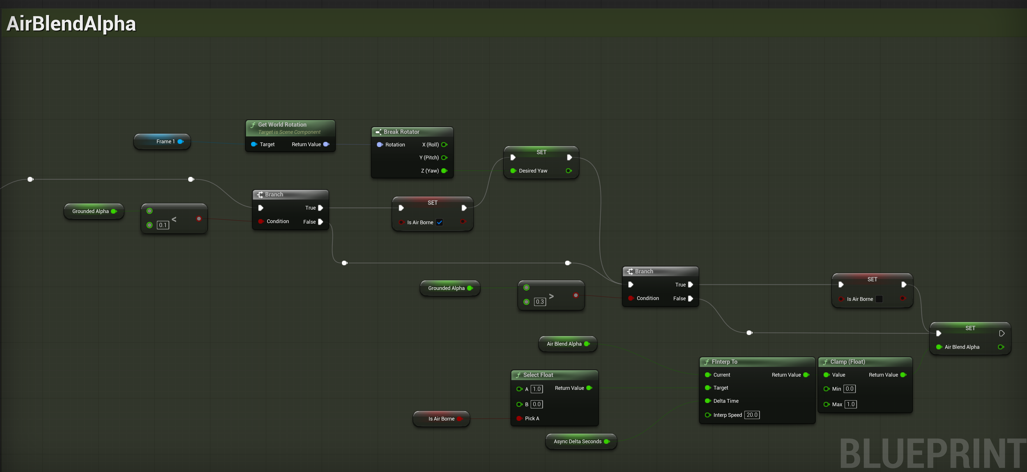The image size is (1027, 472).
Task: Click the Break Rotator Rotation input pin
Action: coord(380,145)
